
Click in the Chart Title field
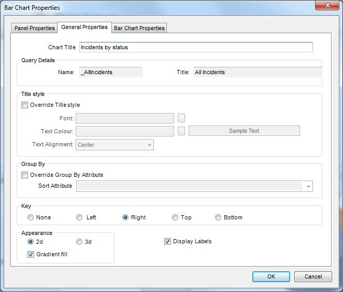pos(195,47)
